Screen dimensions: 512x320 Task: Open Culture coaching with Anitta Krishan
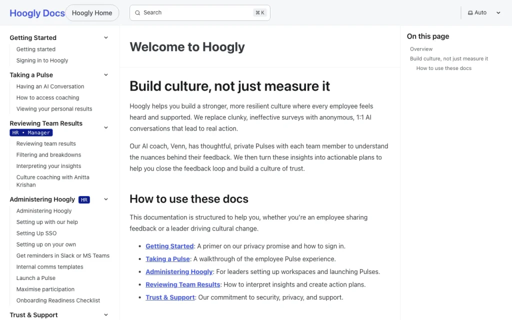pyautogui.click(x=52, y=181)
